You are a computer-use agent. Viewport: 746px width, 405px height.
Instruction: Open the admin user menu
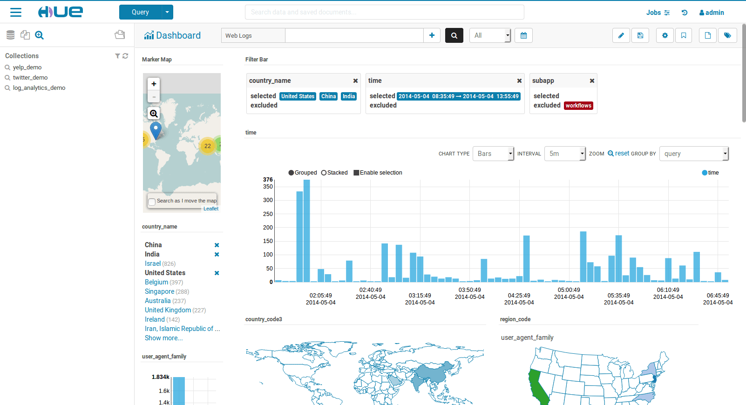712,13
